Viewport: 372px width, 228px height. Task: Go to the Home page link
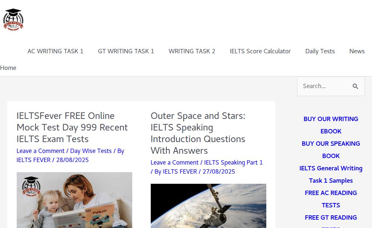click(x=8, y=68)
